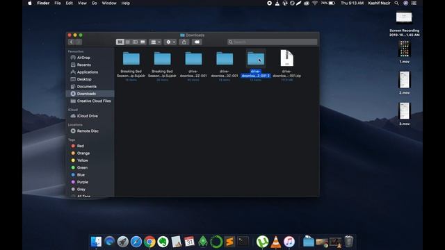Click the Wi-Fi status icon

point(315,3)
